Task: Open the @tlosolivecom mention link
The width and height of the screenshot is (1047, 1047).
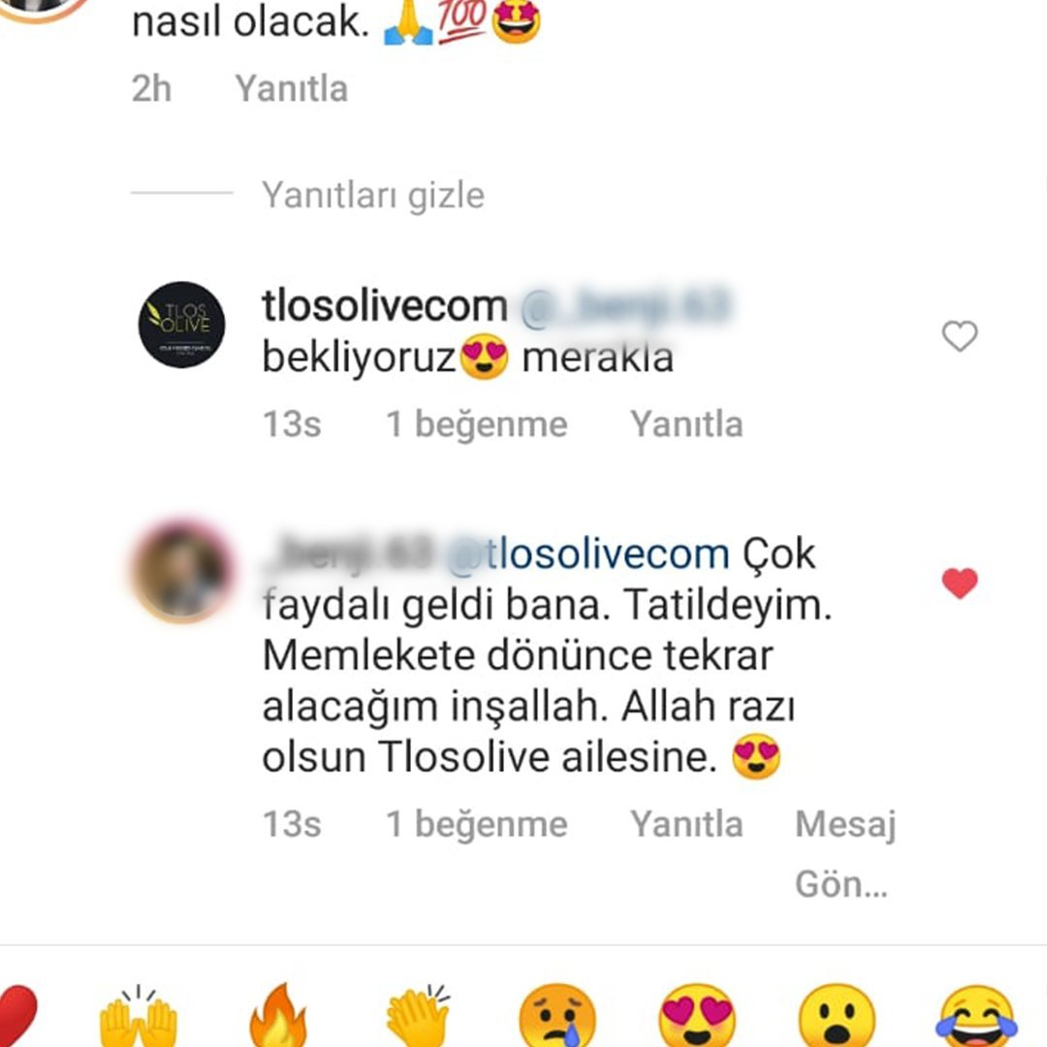Action: [587, 554]
